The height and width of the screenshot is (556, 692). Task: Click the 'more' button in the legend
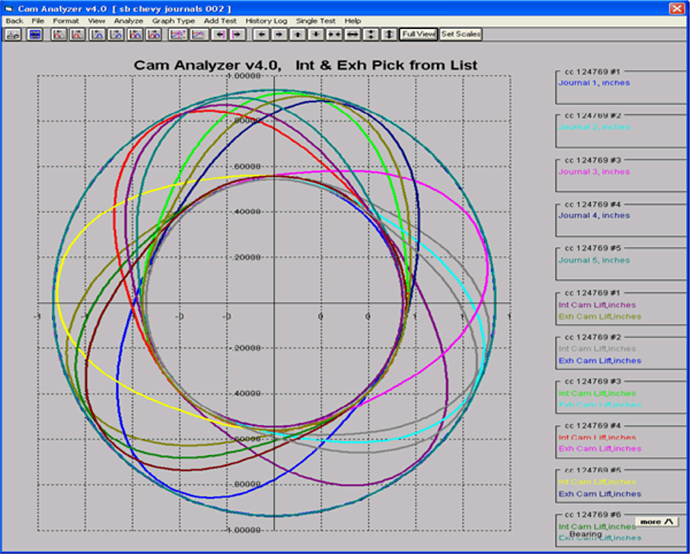point(657,522)
